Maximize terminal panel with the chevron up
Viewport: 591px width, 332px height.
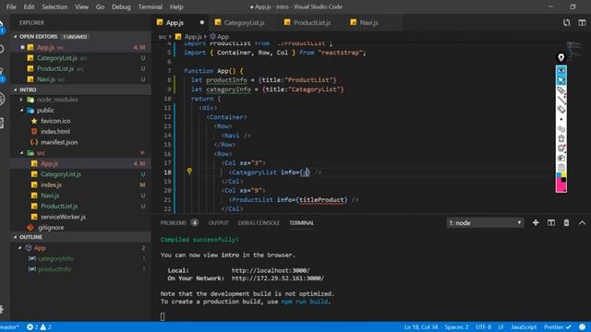(x=582, y=223)
